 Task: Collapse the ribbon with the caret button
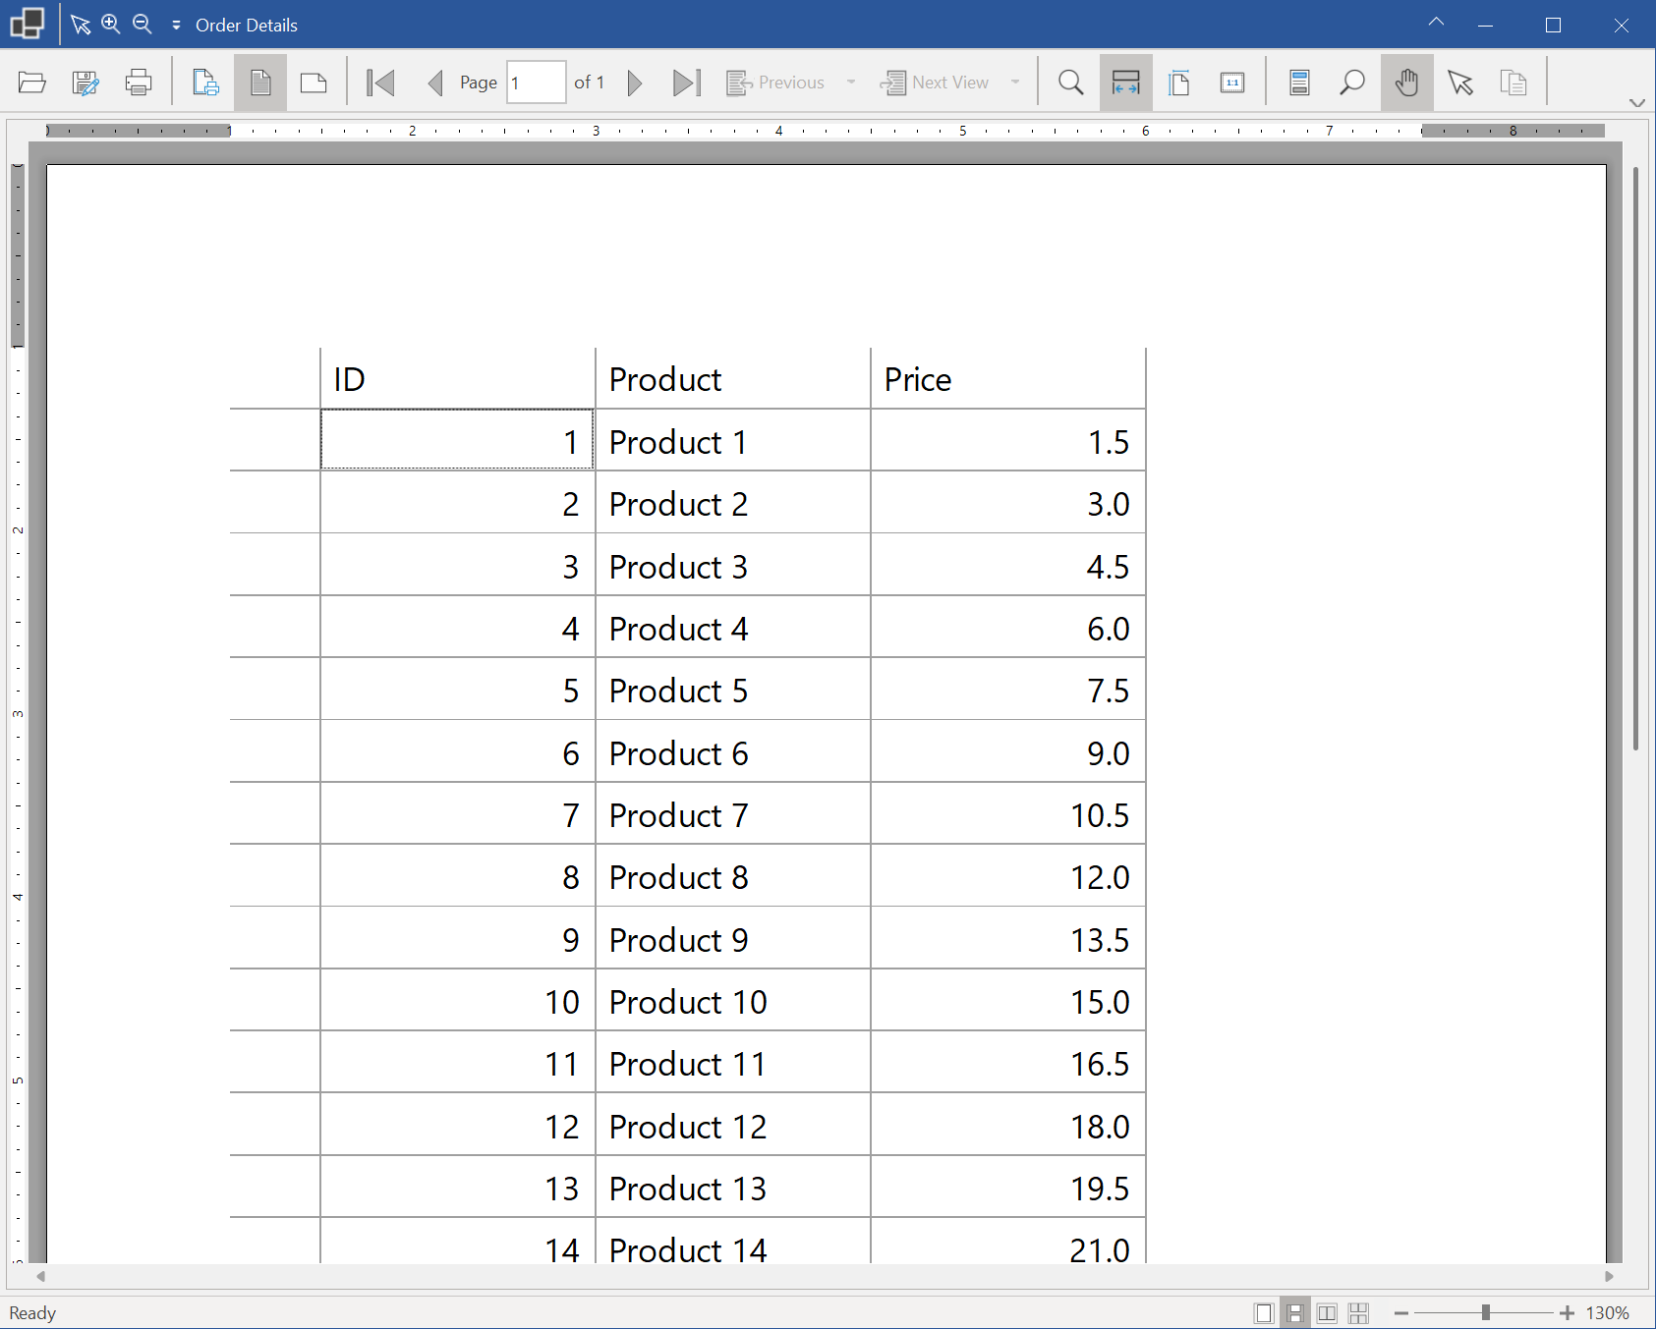coord(1436,23)
